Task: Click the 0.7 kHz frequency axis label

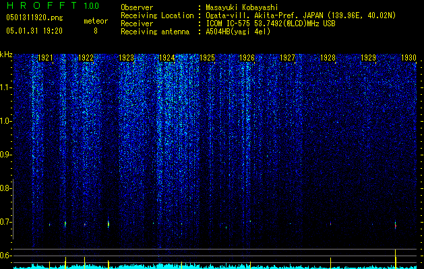Action: coord(6,222)
